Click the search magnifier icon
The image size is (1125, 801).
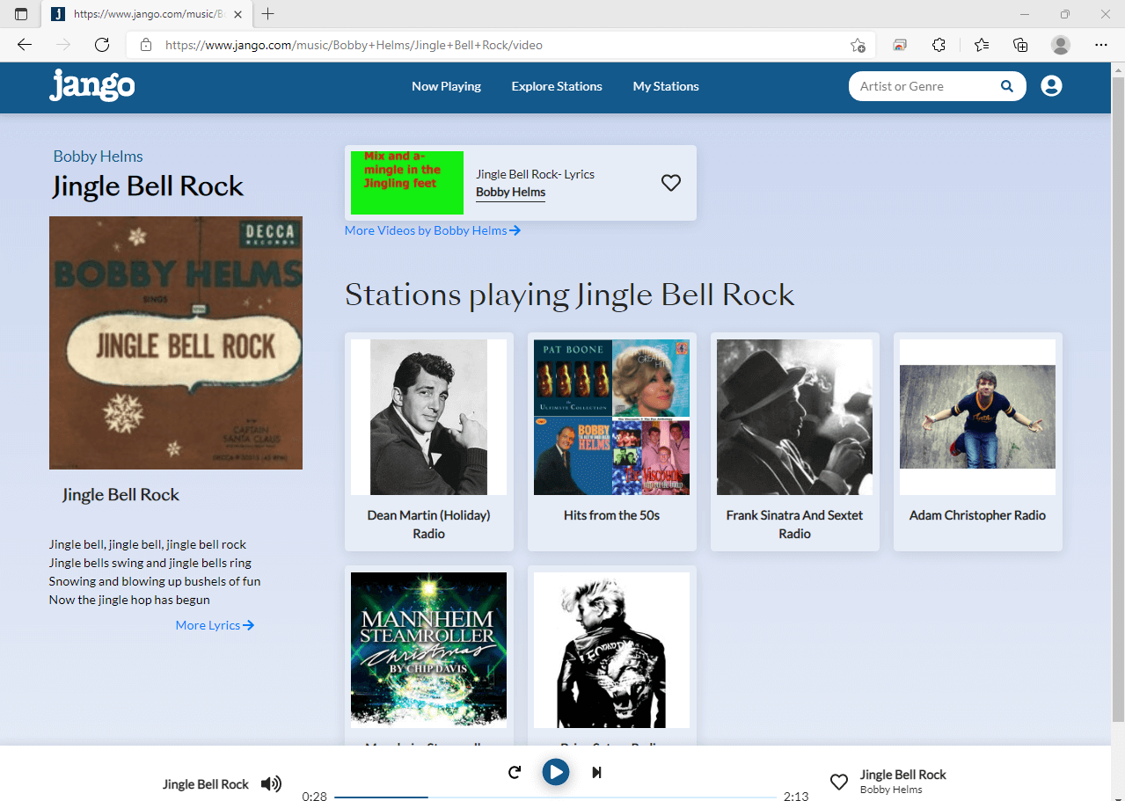click(1007, 86)
